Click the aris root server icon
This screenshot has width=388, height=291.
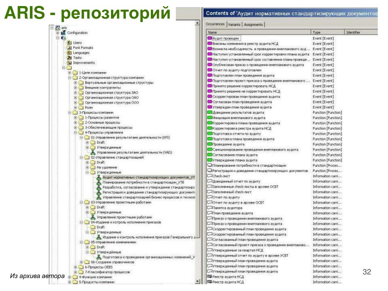pyautogui.click(x=58, y=28)
